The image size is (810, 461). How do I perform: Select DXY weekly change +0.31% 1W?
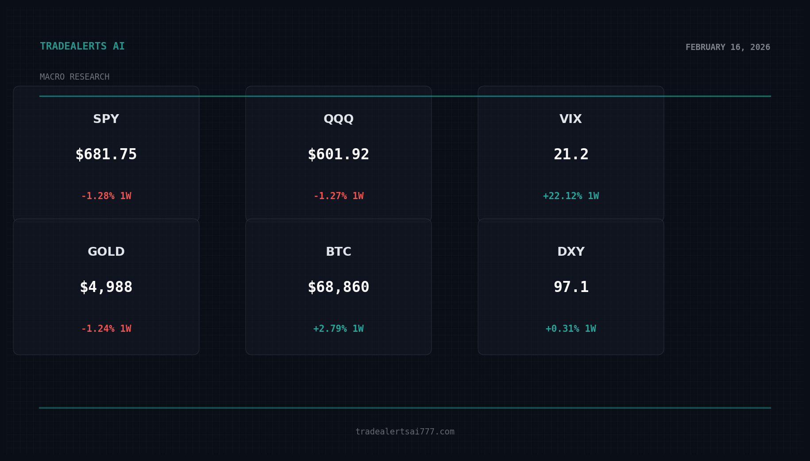[571, 329]
